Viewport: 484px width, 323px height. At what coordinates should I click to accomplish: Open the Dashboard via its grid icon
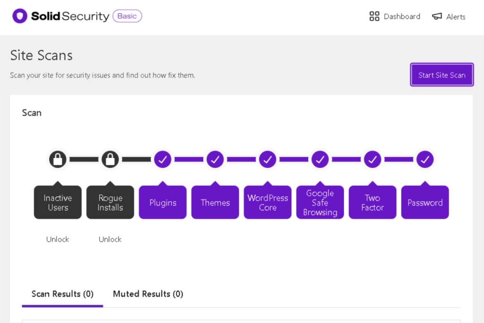pyautogui.click(x=374, y=16)
